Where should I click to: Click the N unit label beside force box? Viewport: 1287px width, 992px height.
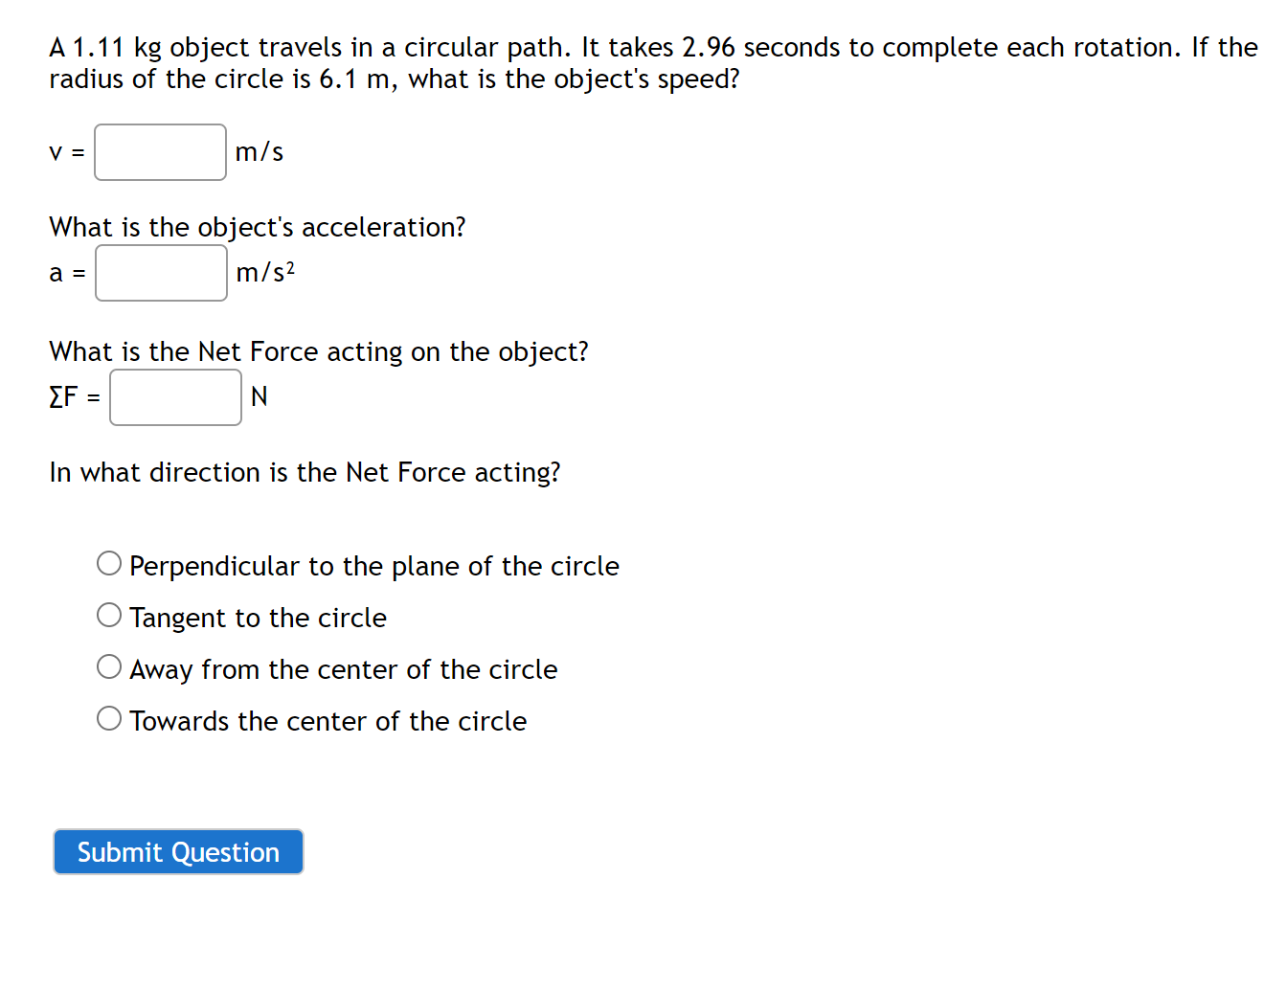tap(259, 395)
